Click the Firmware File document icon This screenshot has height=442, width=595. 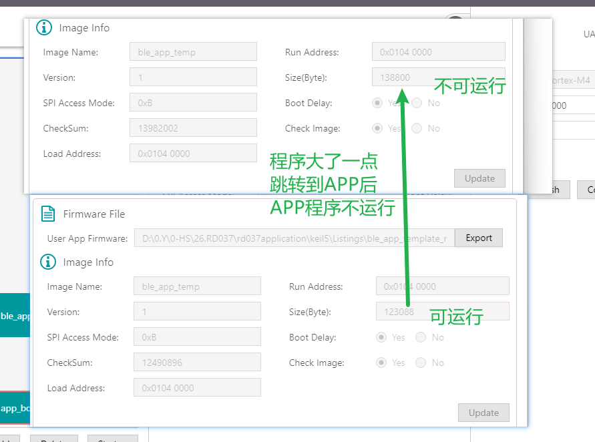pos(48,214)
